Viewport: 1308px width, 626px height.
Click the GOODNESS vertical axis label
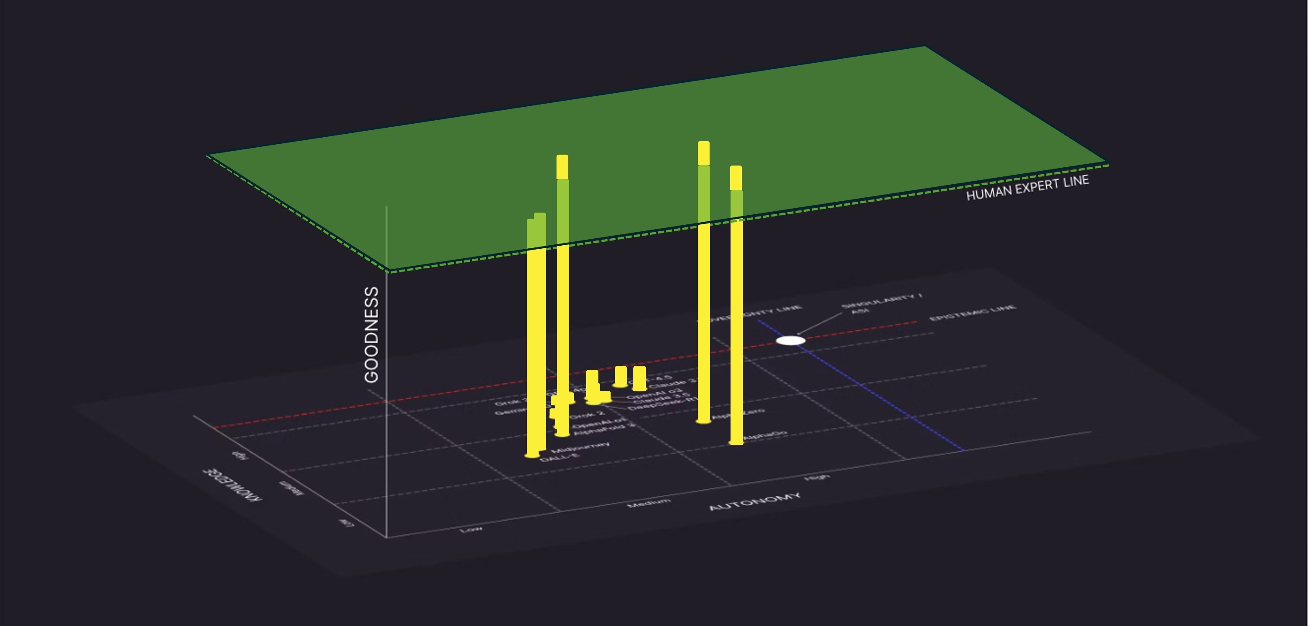[x=372, y=335]
